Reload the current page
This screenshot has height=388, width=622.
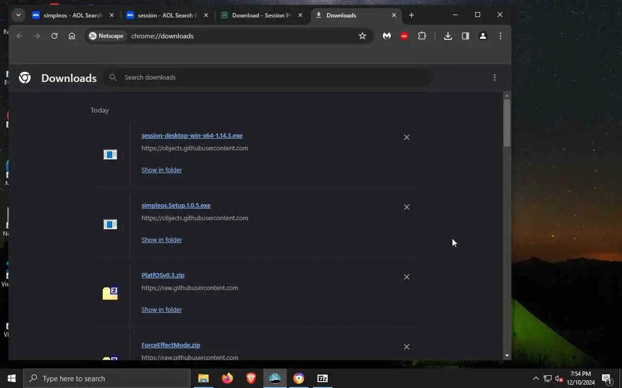54,36
